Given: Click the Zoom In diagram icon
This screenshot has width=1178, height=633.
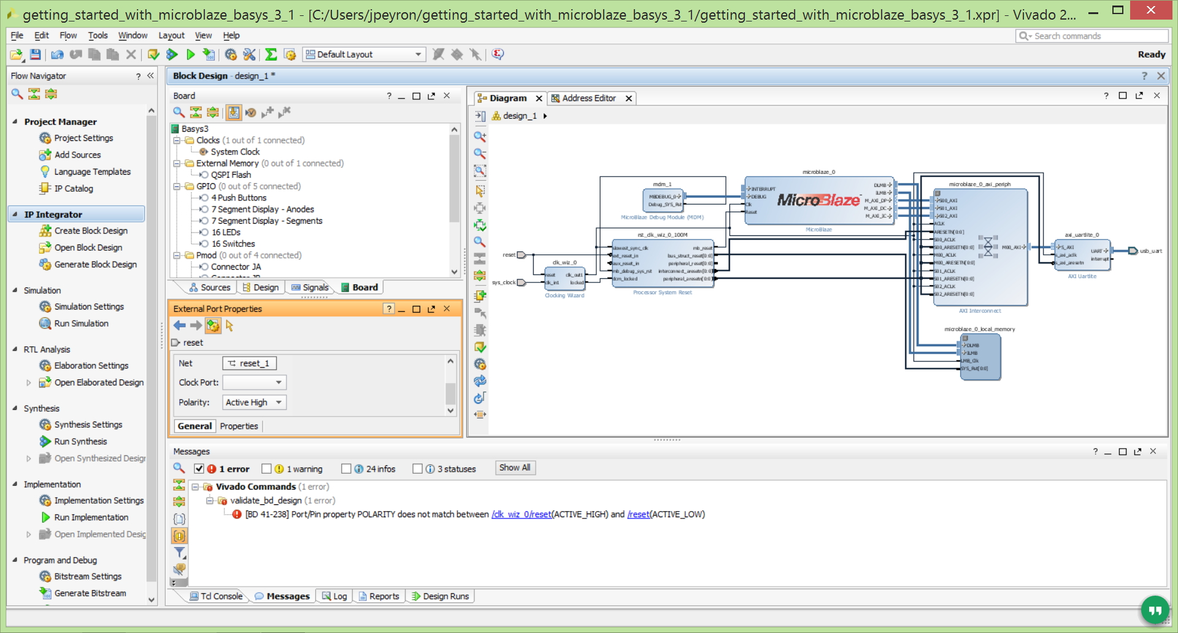Looking at the screenshot, I should coord(480,136).
